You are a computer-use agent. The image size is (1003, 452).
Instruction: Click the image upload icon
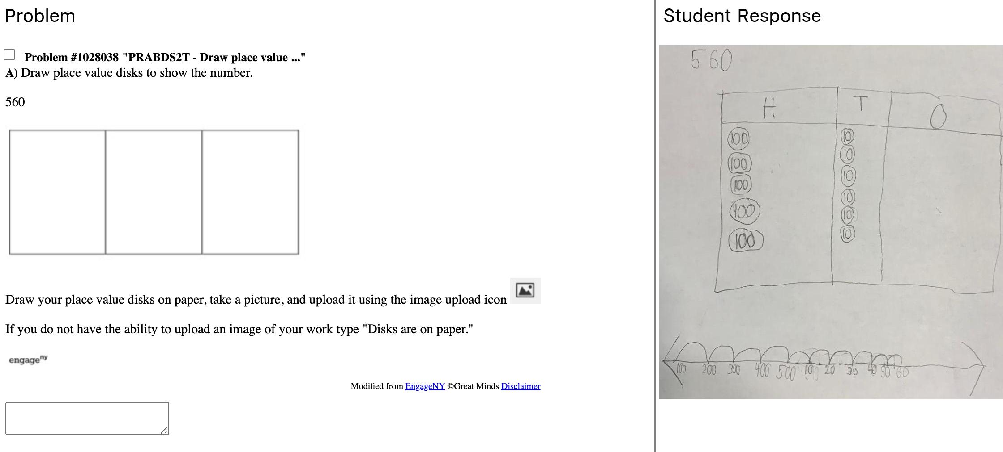(525, 290)
